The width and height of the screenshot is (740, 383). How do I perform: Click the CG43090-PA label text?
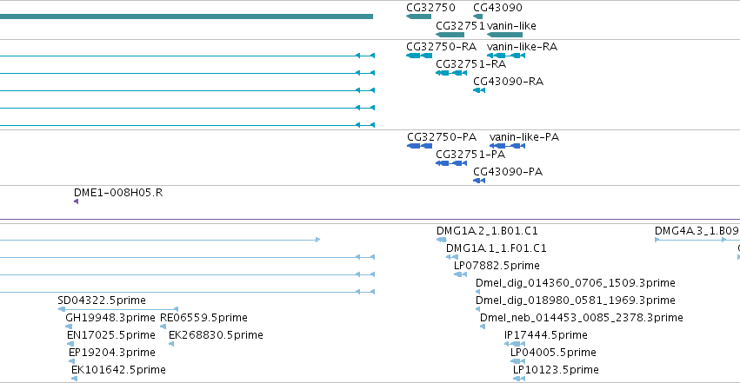507,172
